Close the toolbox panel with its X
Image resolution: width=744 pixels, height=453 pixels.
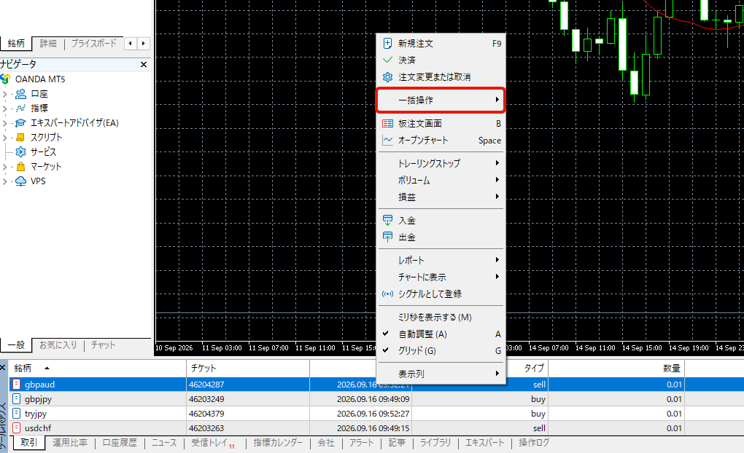[3, 368]
